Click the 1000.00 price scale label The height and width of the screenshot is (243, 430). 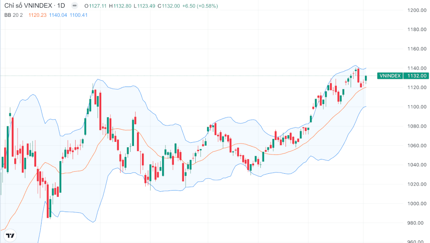click(x=417, y=204)
